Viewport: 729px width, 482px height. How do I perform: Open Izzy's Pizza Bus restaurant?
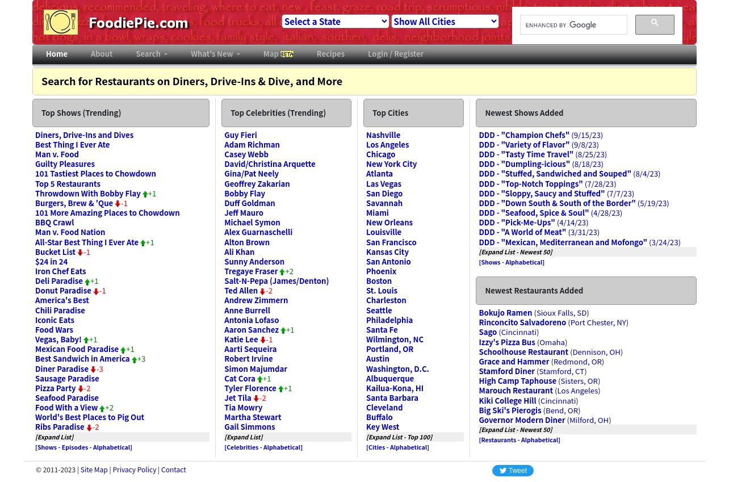(x=507, y=342)
